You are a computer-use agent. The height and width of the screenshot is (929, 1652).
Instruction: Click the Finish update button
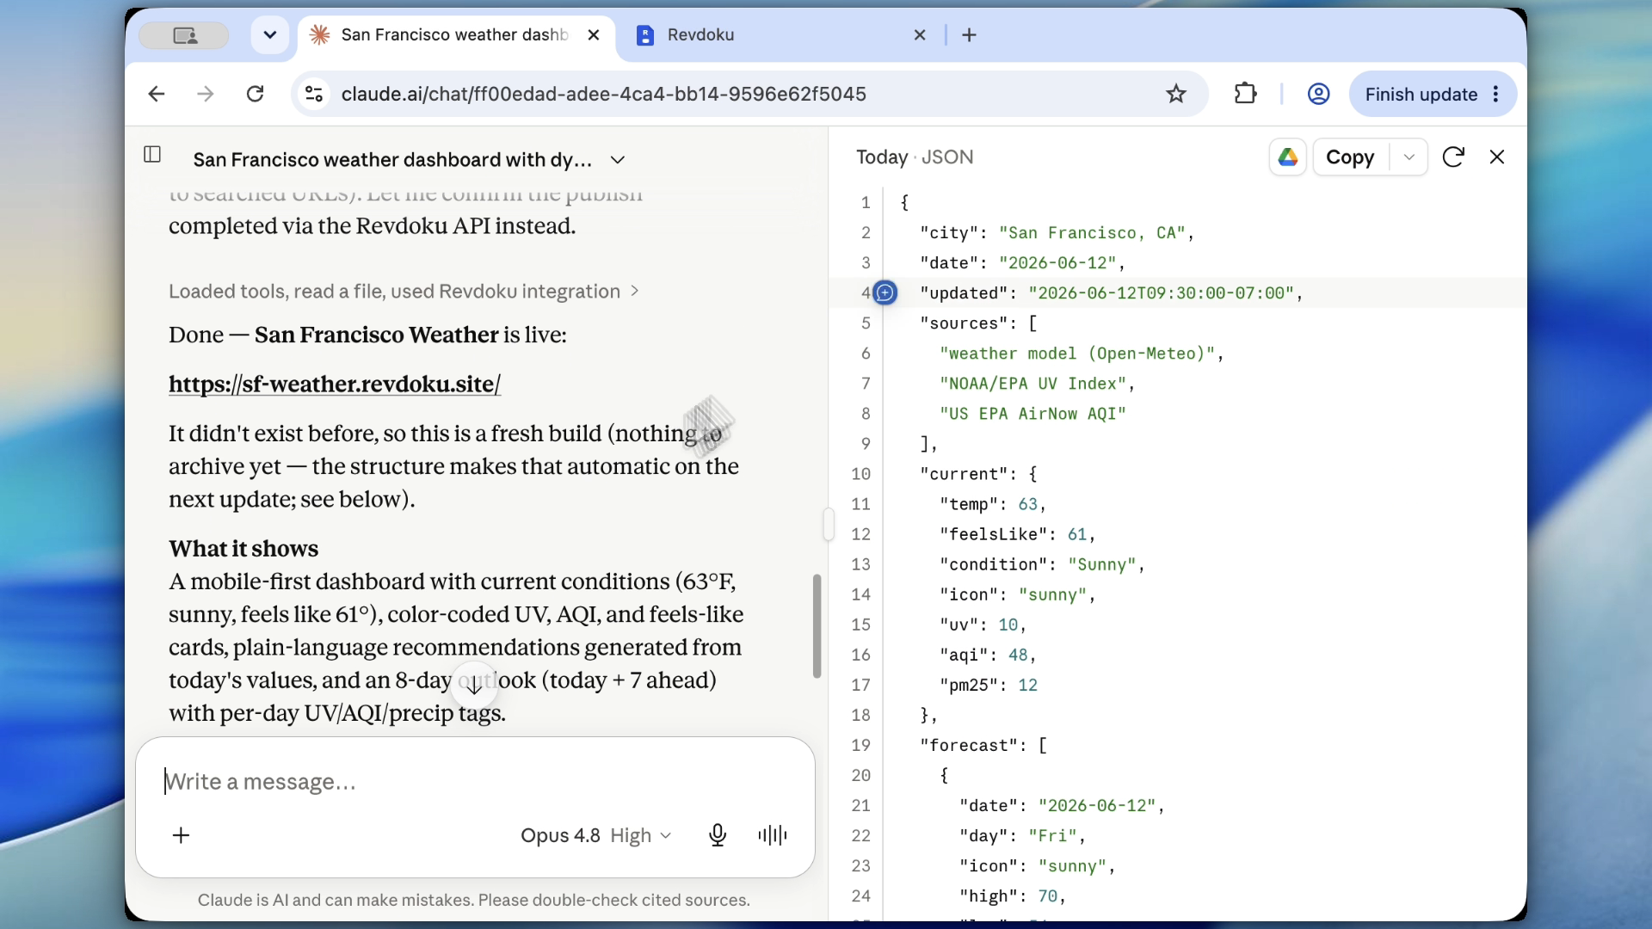point(1421,94)
